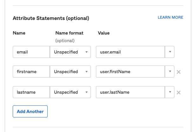Focus the firstname name input field
Image resolution: width=196 pixels, height=132 pixels.
[31, 72]
